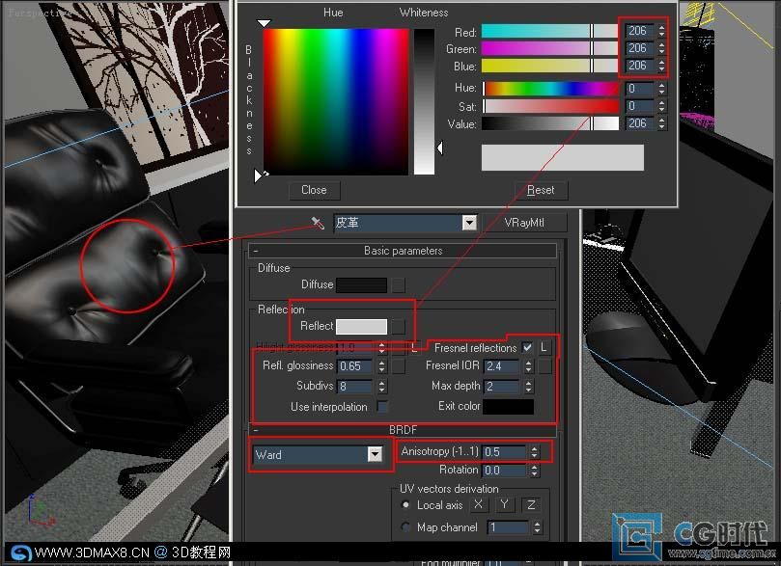Viewport: 781px width, 566px height.
Task: Click the Hue number field
Action: [639, 89]
